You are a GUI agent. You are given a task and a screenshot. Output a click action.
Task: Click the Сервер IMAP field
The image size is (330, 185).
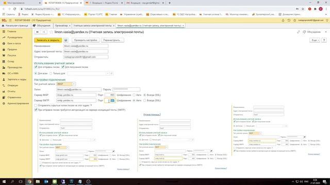pos(76,95)
